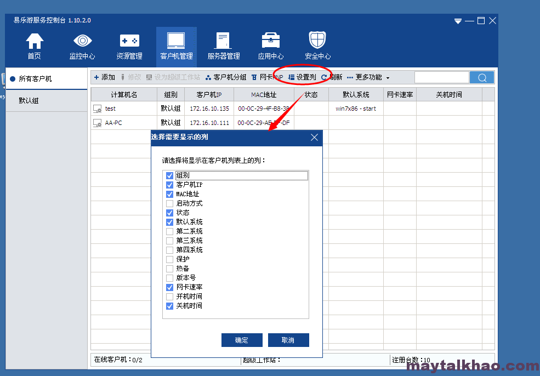Toggle the 版本号 checkbox
Image resolution: width=540 pixels, height=376 pixels.
(169, 278)
